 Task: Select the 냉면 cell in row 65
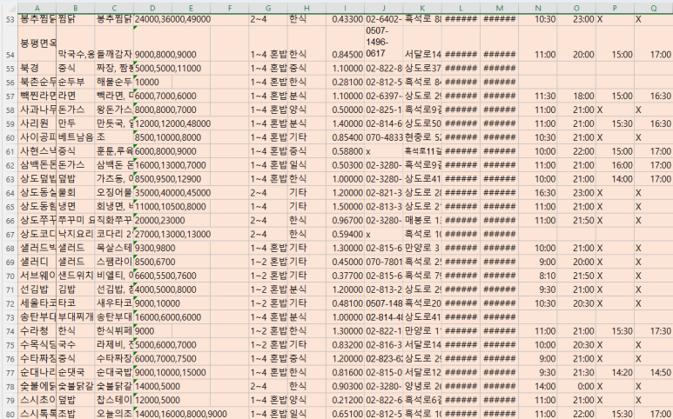76,207
